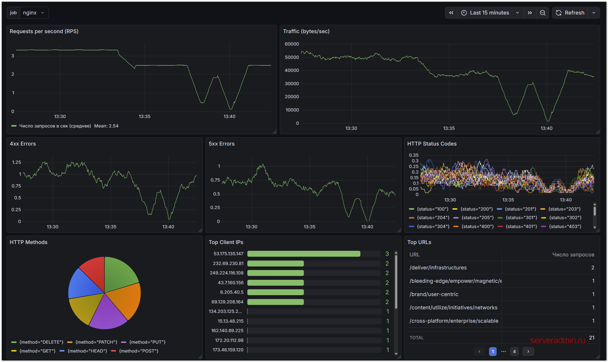Image resolution: width=608 pixels, height=362 pixels.
Task: Toggle method="POST" series in pie legend
Action: pyautogui.click(x=138, y=351)
